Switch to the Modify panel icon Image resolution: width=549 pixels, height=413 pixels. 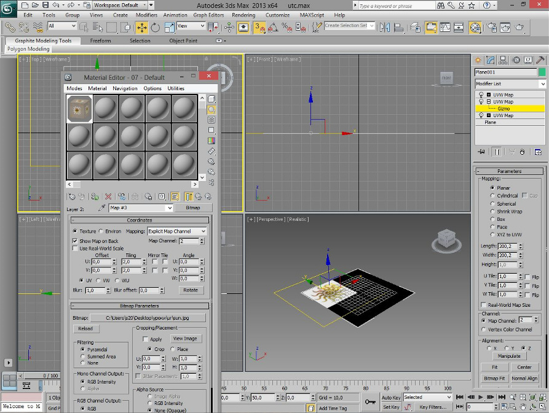(x=491, y=60)
